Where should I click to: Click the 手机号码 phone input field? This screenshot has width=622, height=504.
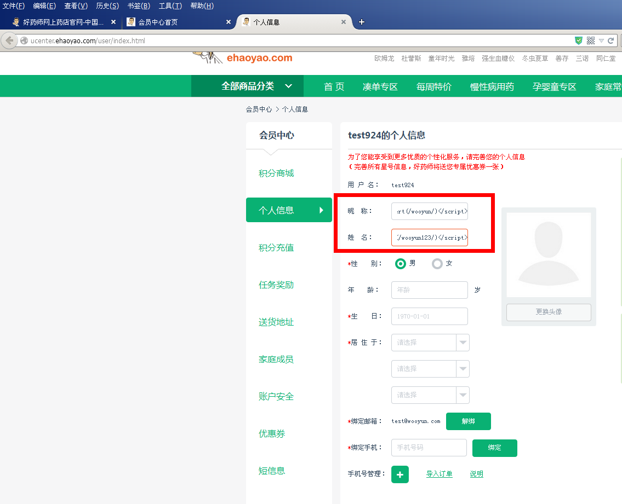coord(429,447)
